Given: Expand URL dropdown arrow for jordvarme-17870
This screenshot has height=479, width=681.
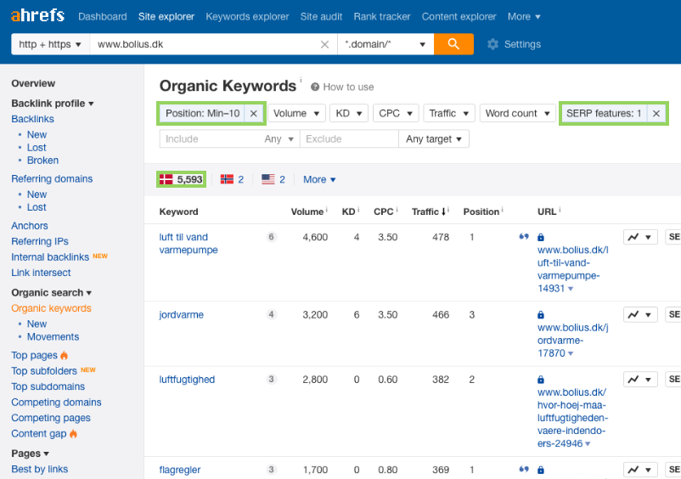Looking at the screenshot, I should point(571,353).
